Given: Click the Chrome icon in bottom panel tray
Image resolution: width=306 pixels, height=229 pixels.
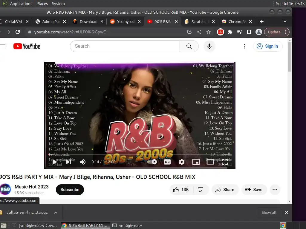Looking at the screenshot, I should coord(283,225).
